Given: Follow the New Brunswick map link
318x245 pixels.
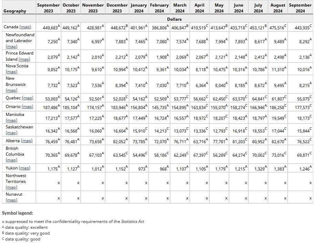Looking at the screenshot, I should [11, 90].
